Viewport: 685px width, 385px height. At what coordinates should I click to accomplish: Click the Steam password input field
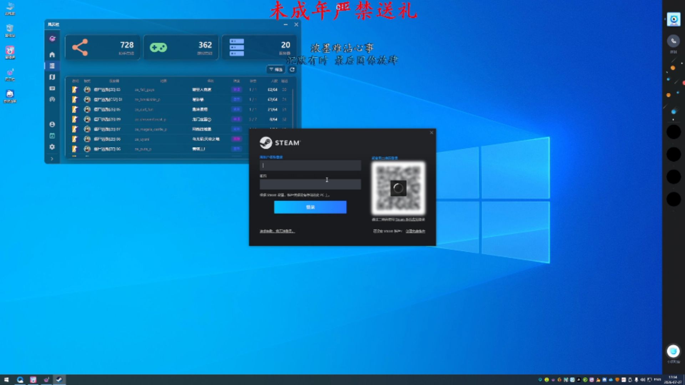tap(310, 184)
